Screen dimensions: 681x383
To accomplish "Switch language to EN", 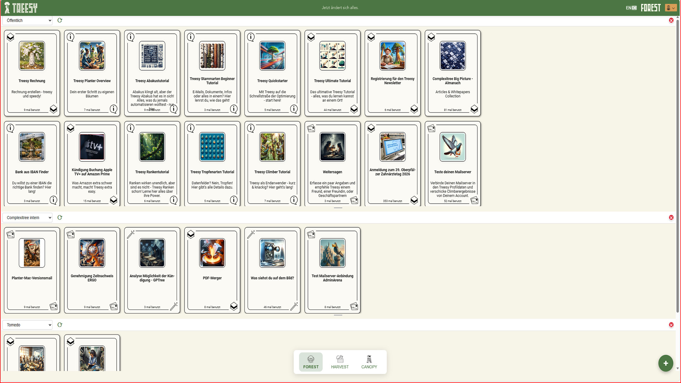I will [628, 8].
